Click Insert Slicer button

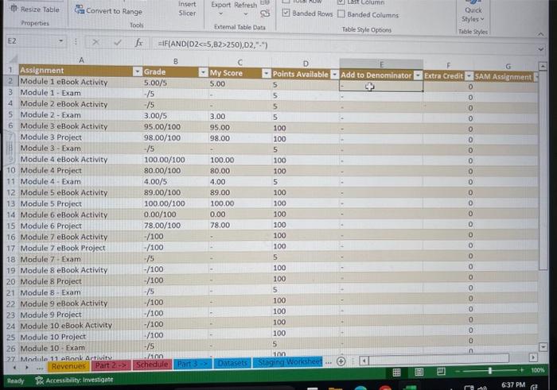tap(187, 9)
